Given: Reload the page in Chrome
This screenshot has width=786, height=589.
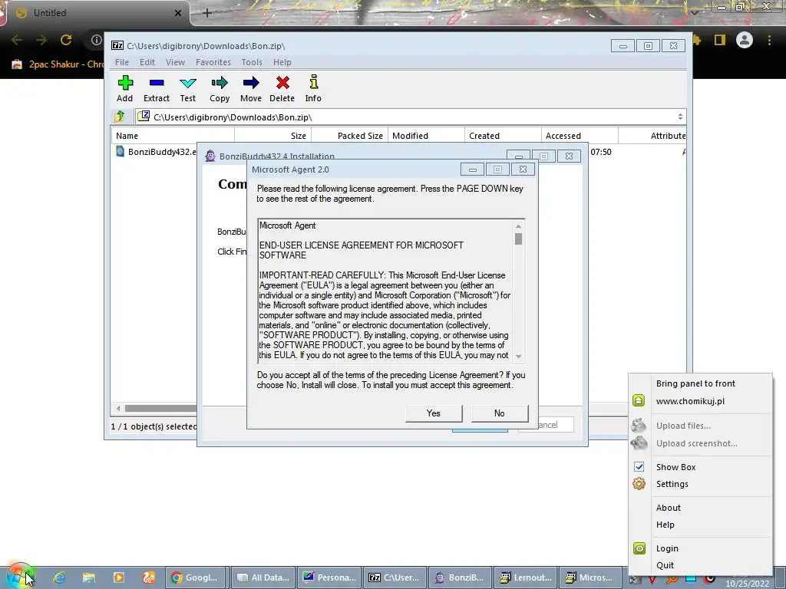Looking at the screenshot, I should pyautogui.click(x=66, y=40).
